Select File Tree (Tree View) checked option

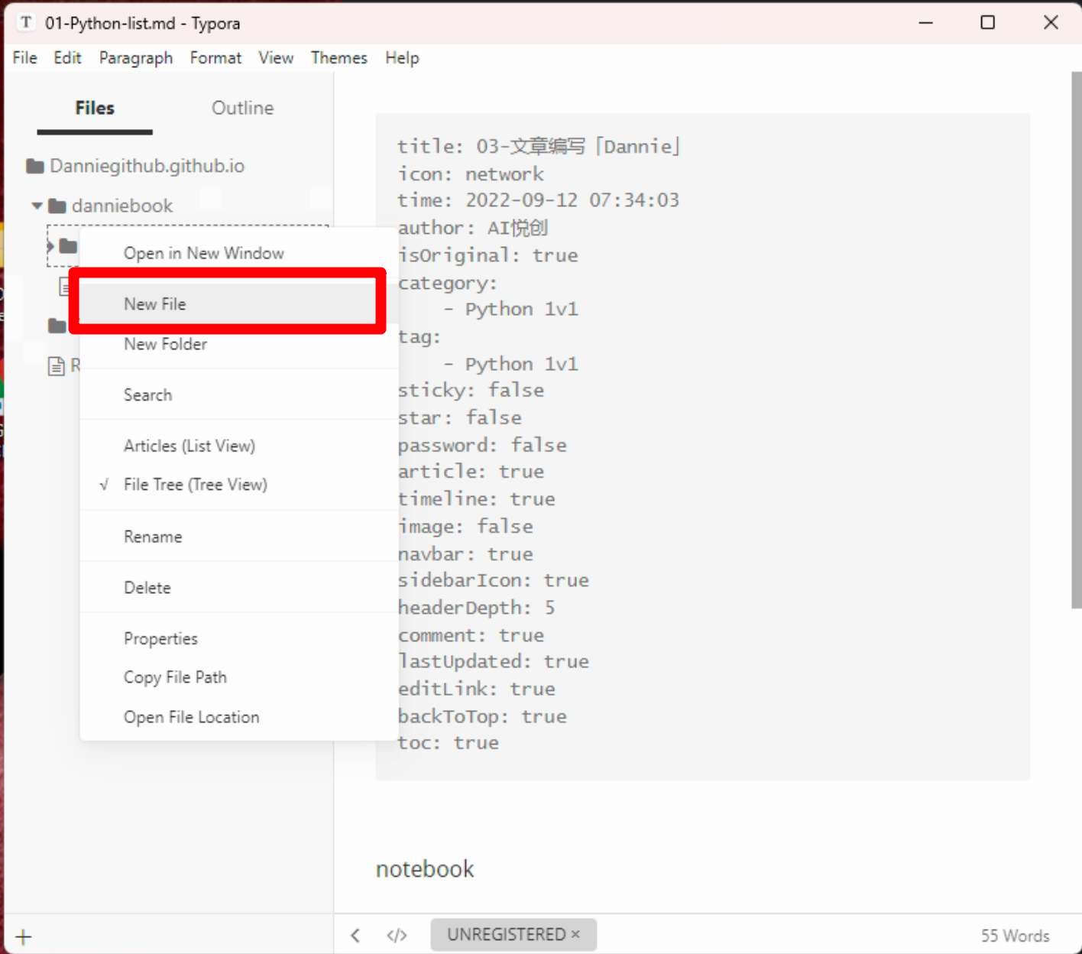pos(196,485)
